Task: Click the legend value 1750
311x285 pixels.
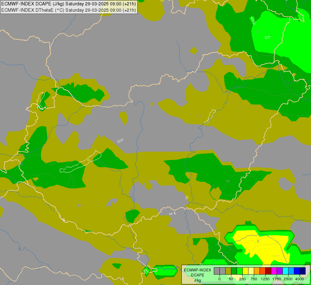Action: [277, 279]
